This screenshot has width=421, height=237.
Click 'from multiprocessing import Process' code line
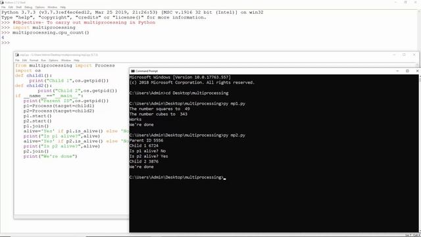[x=64, y=66]
